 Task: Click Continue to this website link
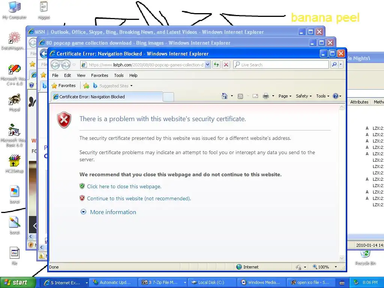pos(139,198)
